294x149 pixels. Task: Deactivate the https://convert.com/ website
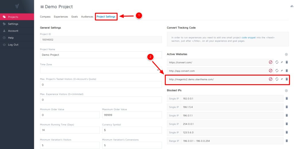(x=270, y=62)
